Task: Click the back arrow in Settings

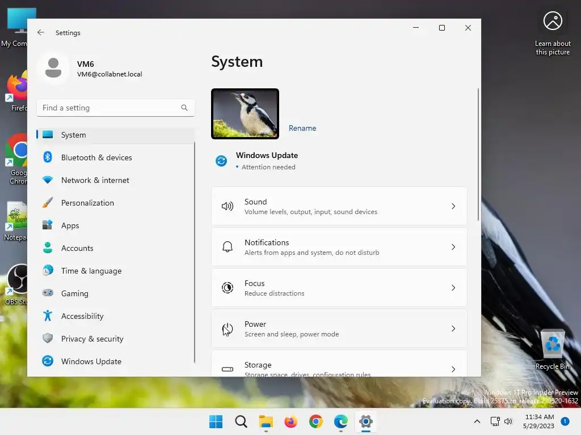Action: (41, 32)
